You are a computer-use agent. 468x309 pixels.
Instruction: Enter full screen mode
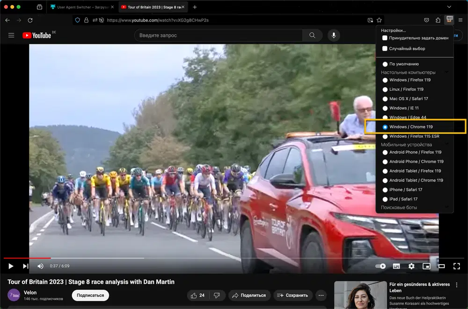click(x=457, y=266)
